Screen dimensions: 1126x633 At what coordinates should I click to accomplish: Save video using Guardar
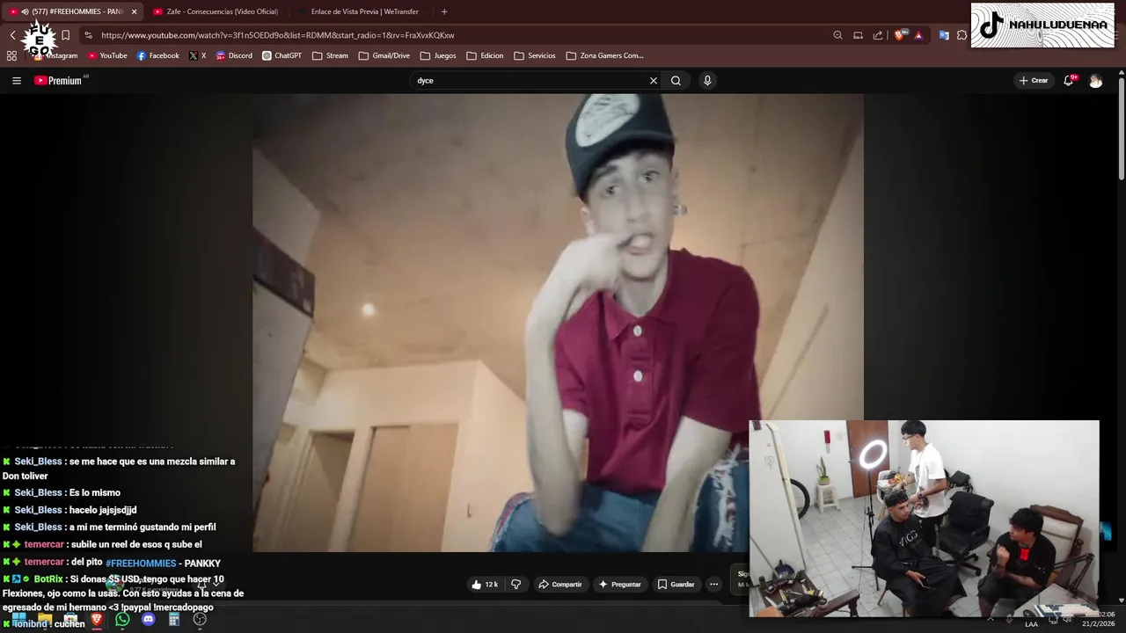coord(676,584)
